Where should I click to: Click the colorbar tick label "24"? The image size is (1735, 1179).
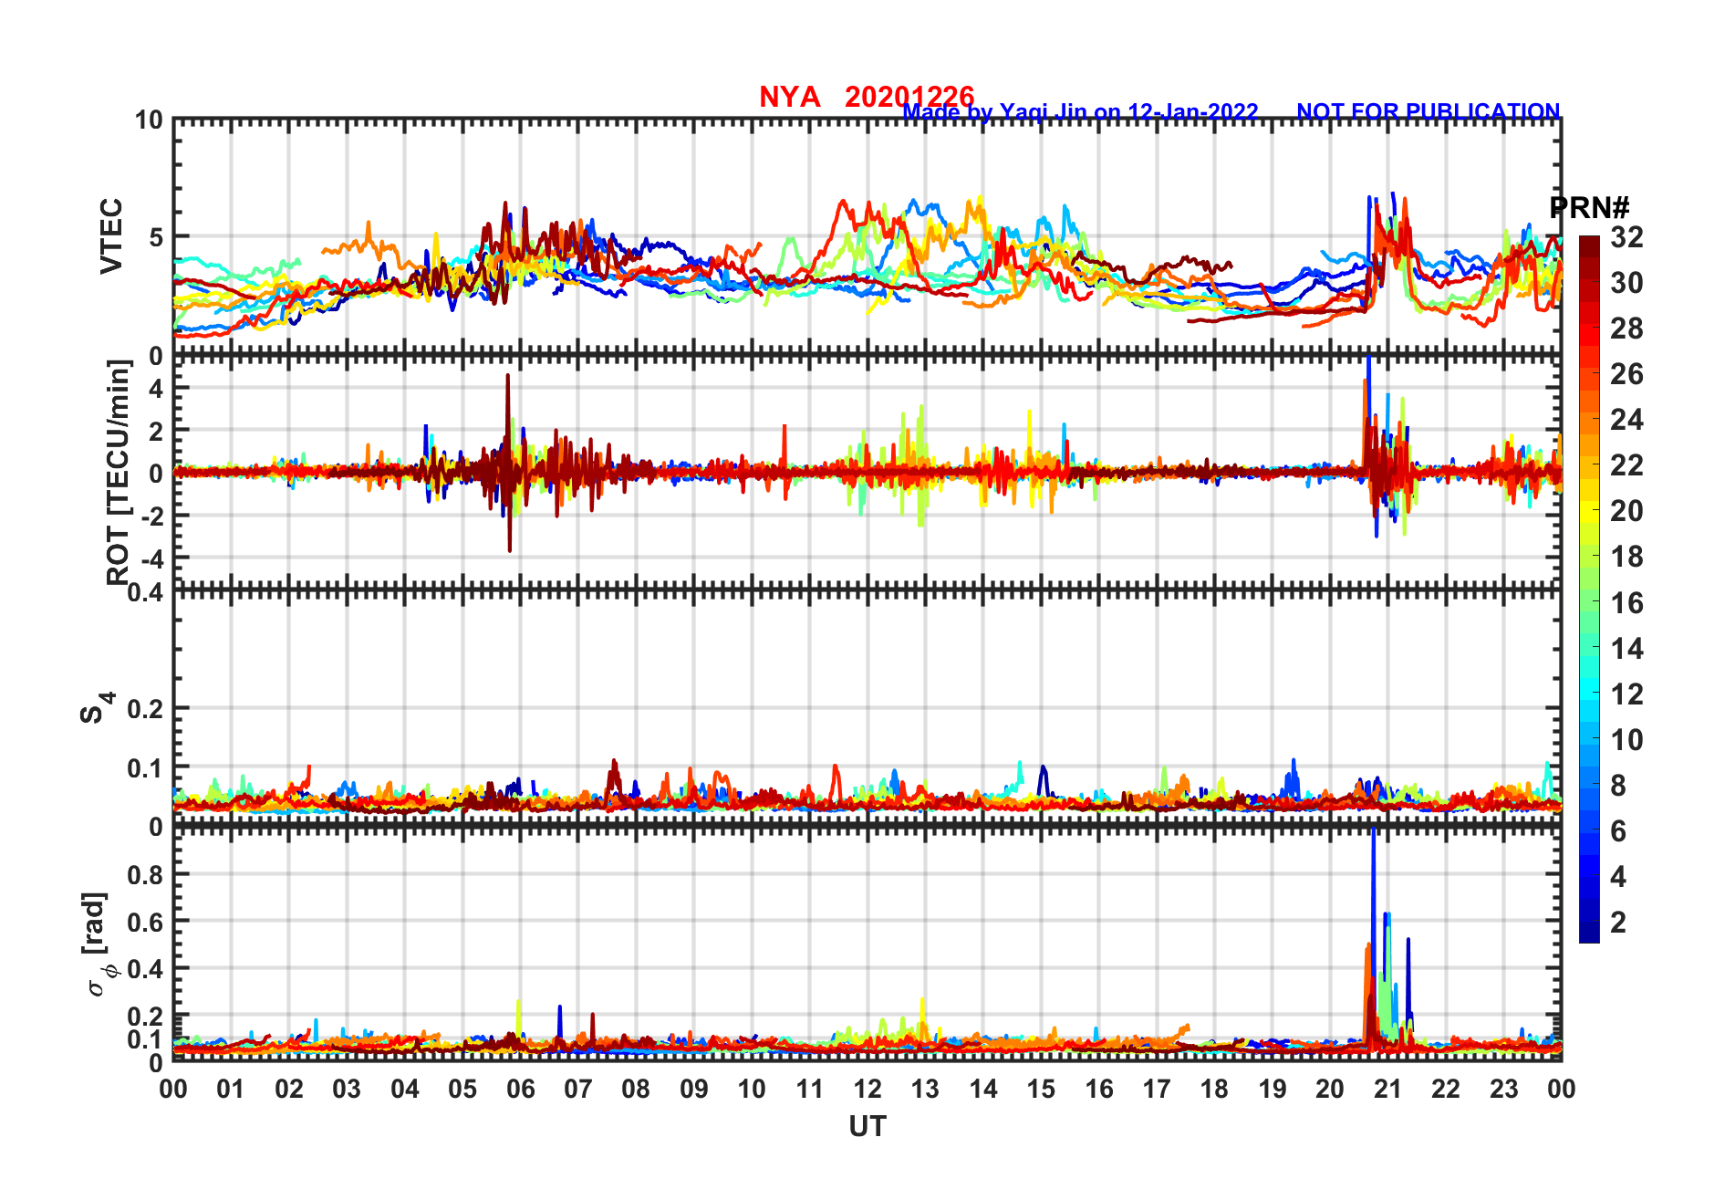coord(1626,420)
